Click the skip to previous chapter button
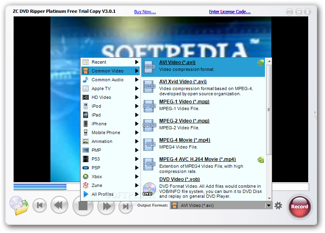The image size is (325, 233). 39,205
